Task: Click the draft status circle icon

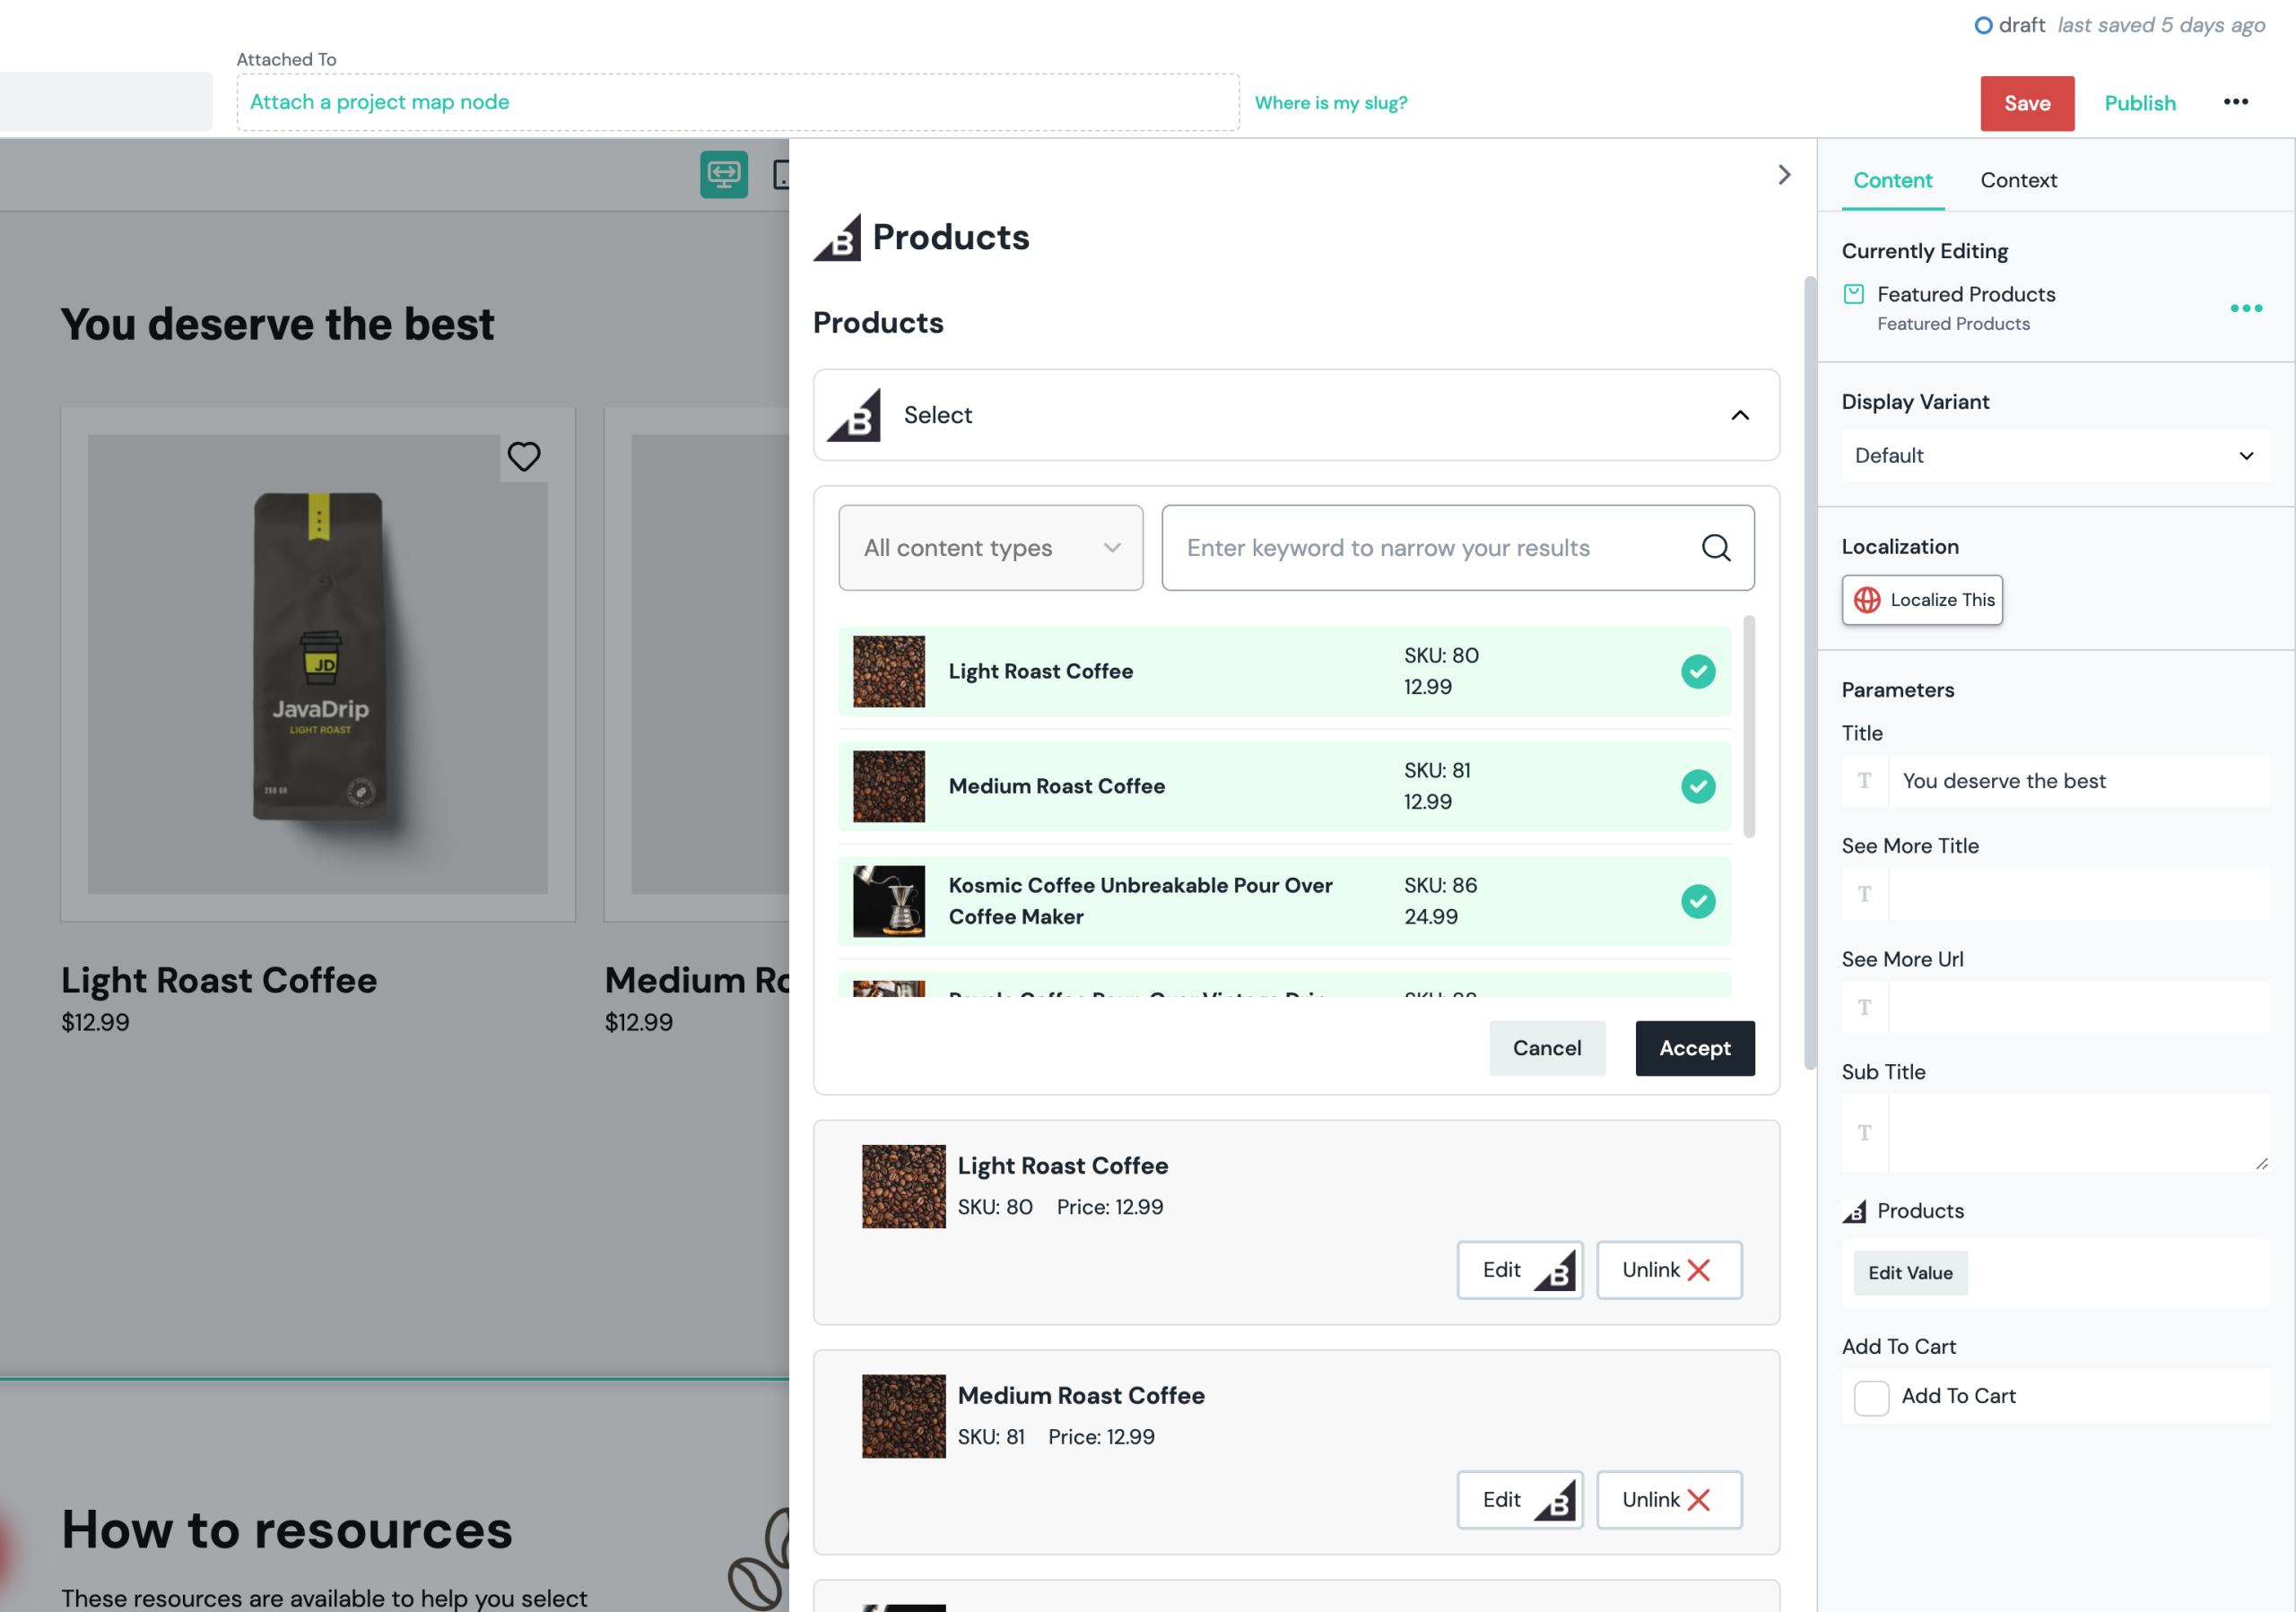Action: pyautogui.click(x=1983, y=25)
